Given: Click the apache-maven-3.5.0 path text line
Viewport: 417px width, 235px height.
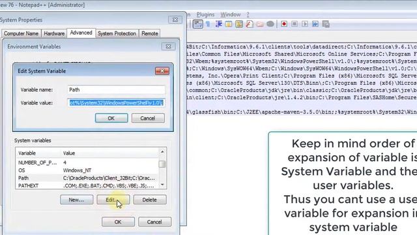Looking at the screenshot, I should pos(302,112).
